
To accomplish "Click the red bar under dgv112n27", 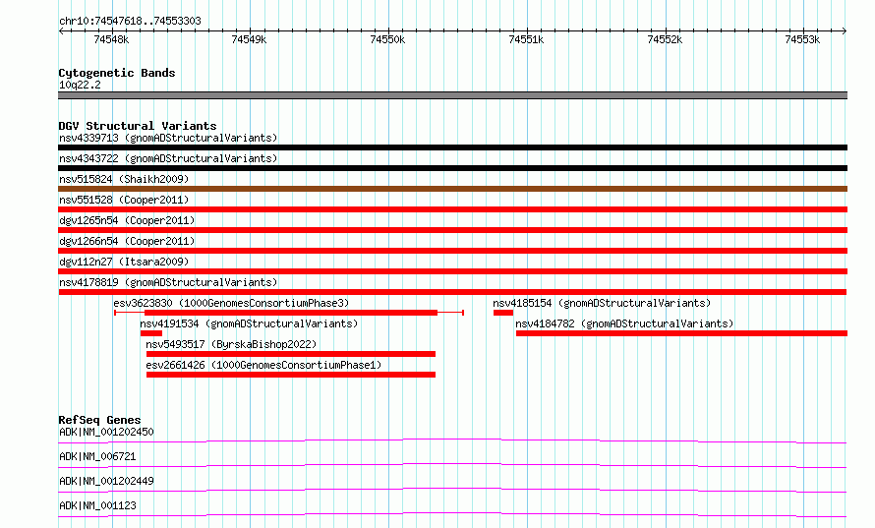I will coord(452,271).
